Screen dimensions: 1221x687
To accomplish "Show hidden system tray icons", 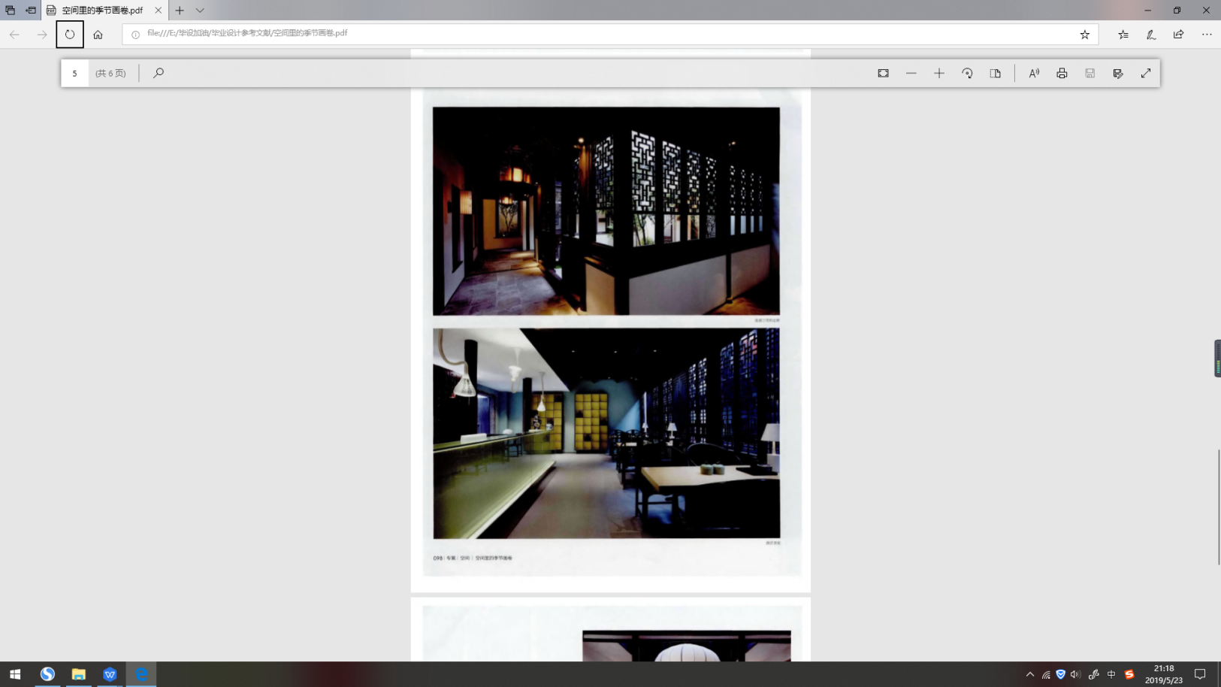I will coord(1030,674).
